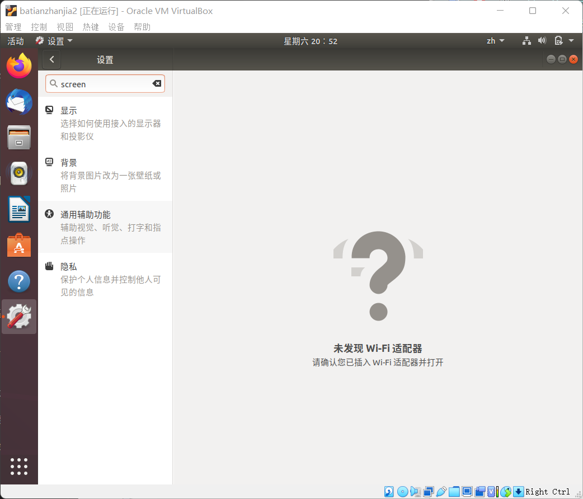Click the VirtualBox window title icon
This screenshot has height=499, width=583.
click(x=11, y=11)
